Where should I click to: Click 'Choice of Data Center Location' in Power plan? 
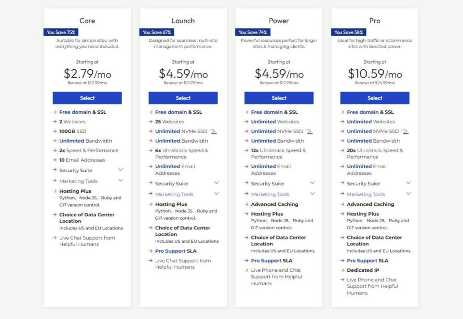pyautogui.click(x=278, y=240)
